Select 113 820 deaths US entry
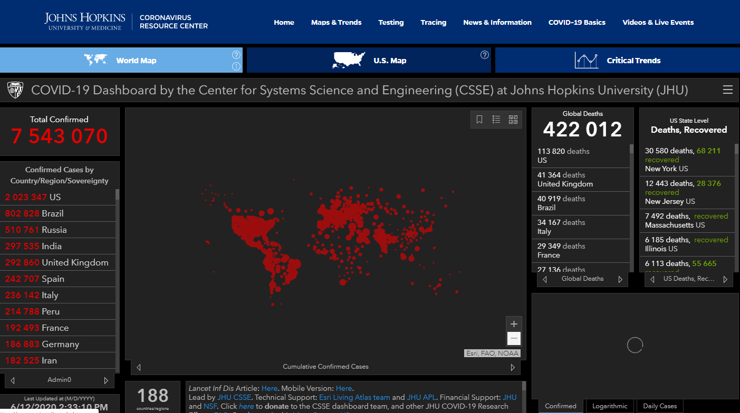This screenshot has width=740, height=413. 581,155
